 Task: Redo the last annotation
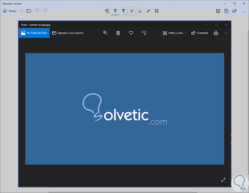[x=45, y=11]
